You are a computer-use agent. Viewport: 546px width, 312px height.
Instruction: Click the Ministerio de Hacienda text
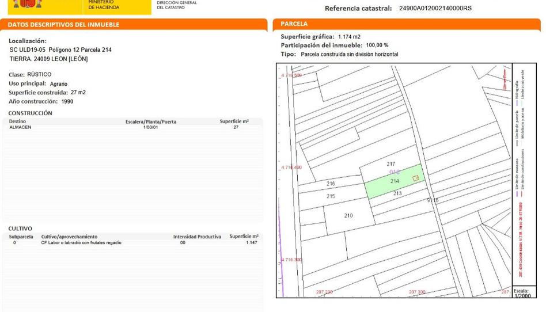(104, 5)
